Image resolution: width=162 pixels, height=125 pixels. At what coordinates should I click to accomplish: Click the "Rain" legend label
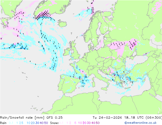(3, 123)
